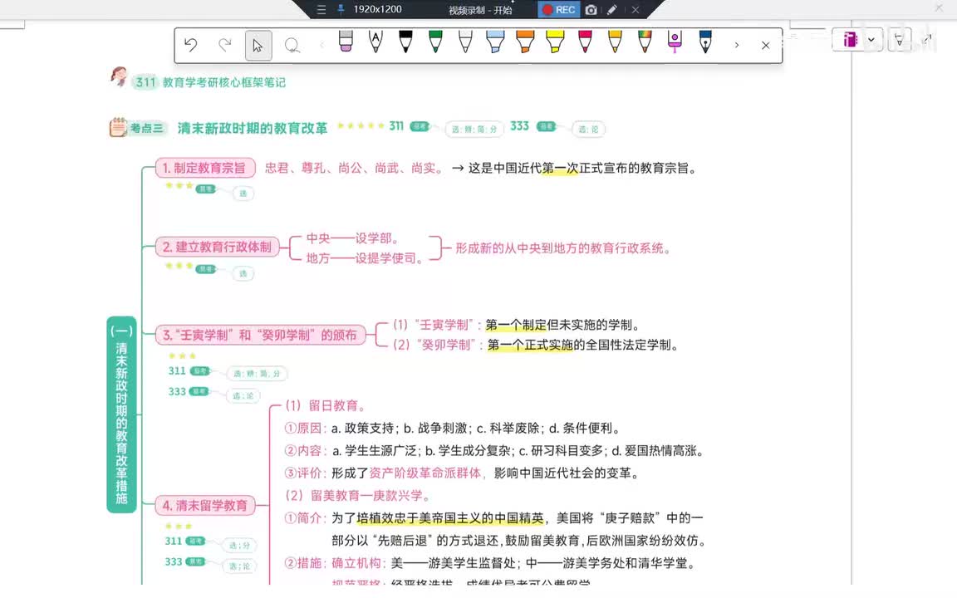Screen dimensions: 957x598
Task: Select the yellow-orange pencil
Action: (615, 42)
